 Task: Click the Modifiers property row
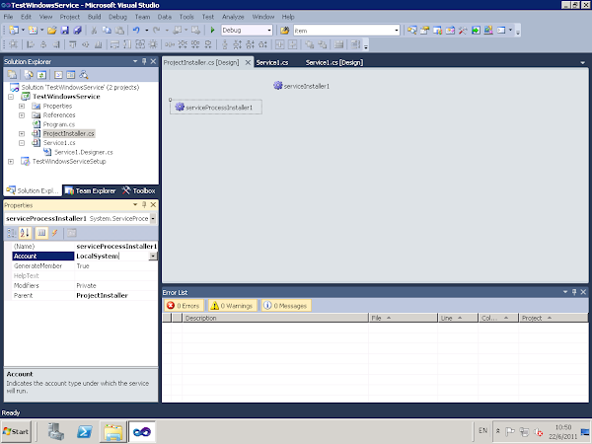tap(81, 285)
